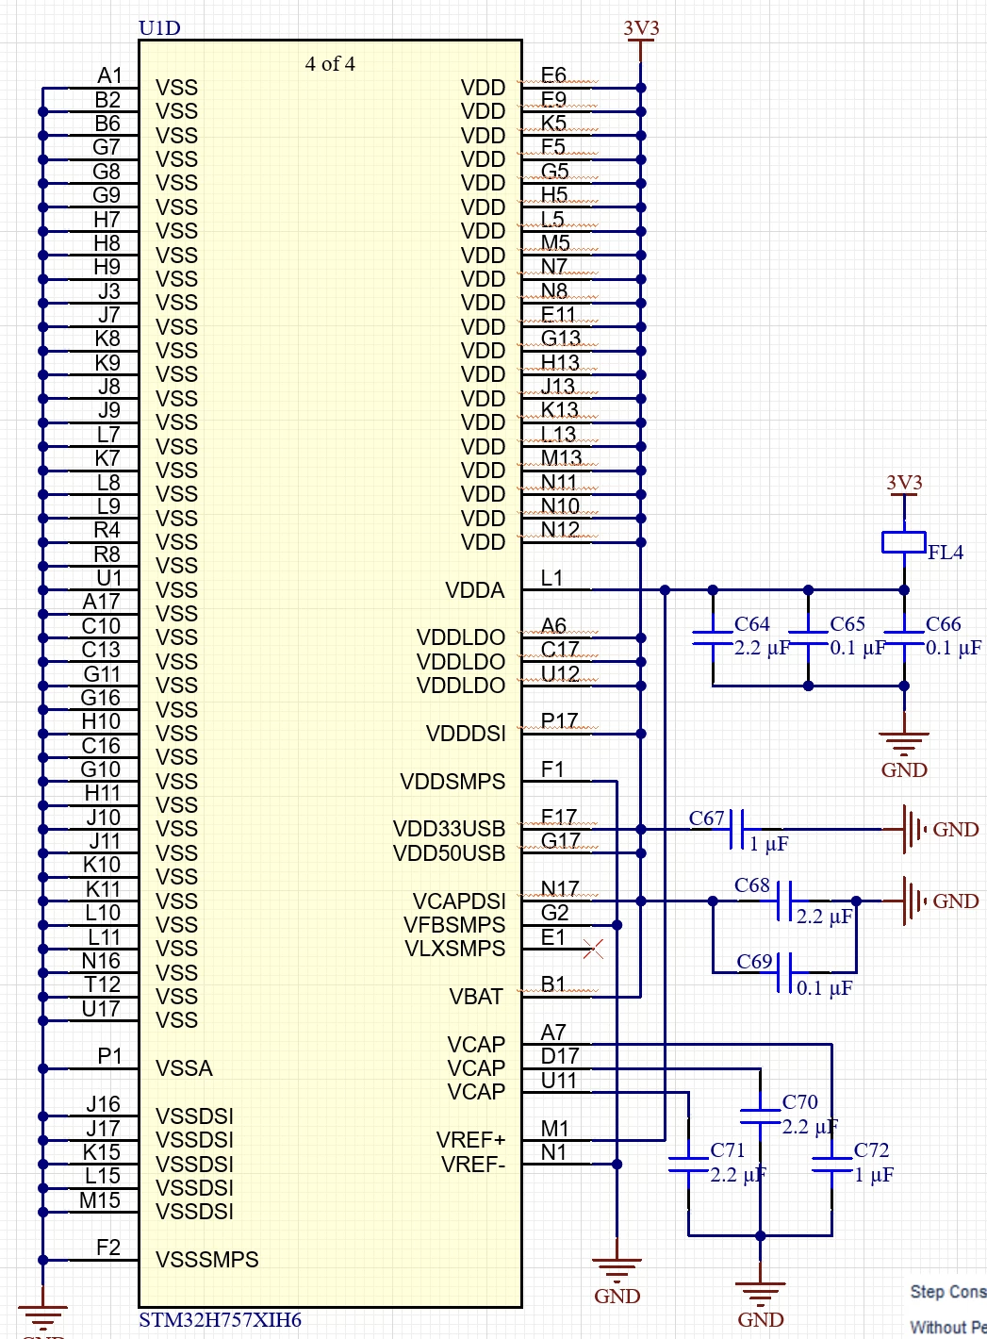
Task: Select the VREF- pin label
Action: [x=473, y=1165]
